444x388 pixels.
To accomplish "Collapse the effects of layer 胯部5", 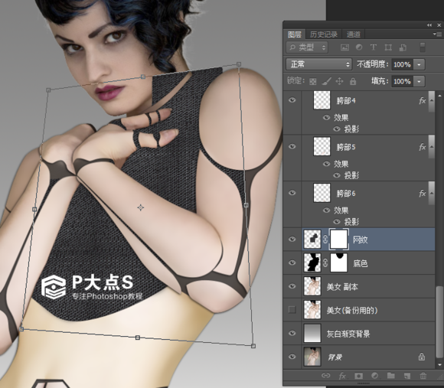I will pos(431,147).
